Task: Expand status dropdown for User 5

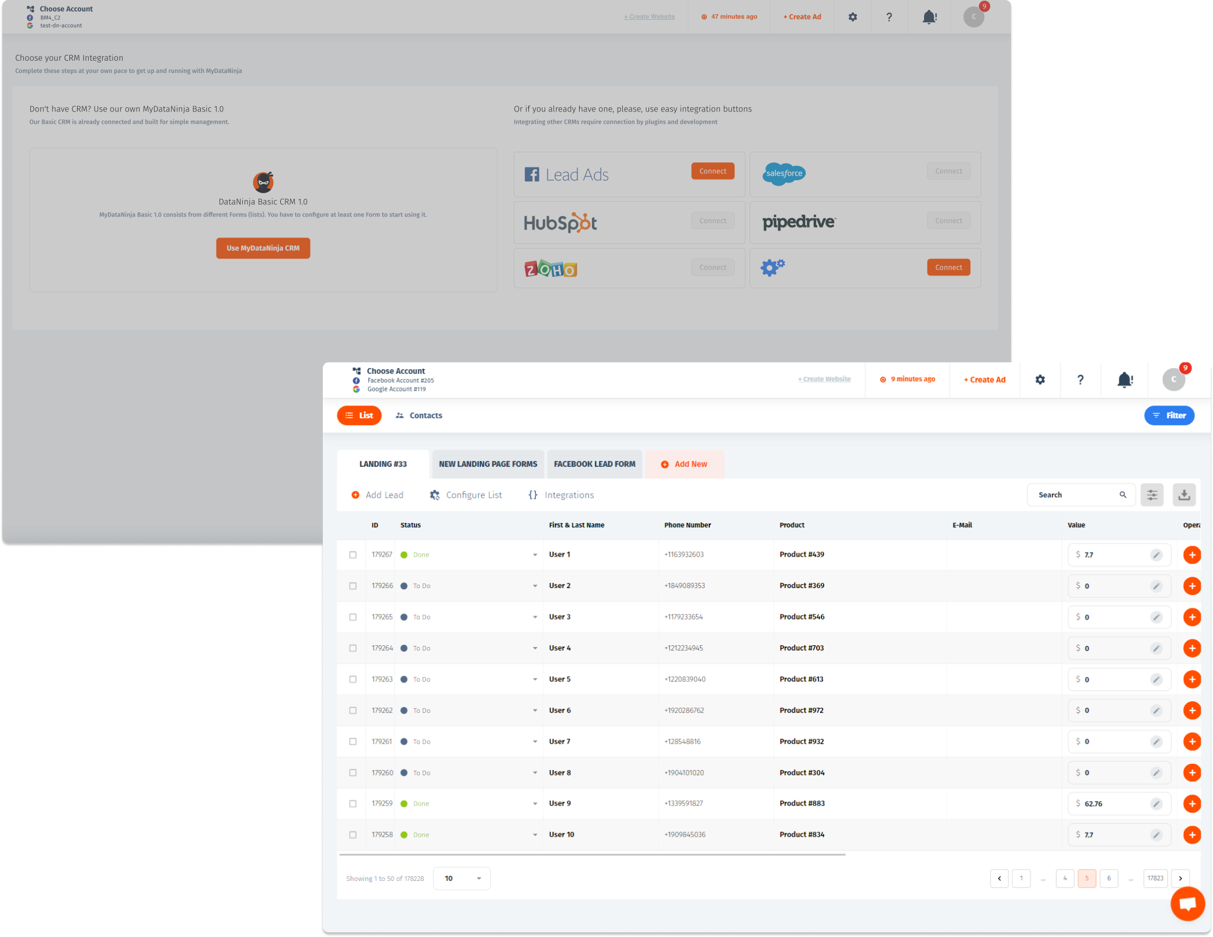Action: point(535,679)
